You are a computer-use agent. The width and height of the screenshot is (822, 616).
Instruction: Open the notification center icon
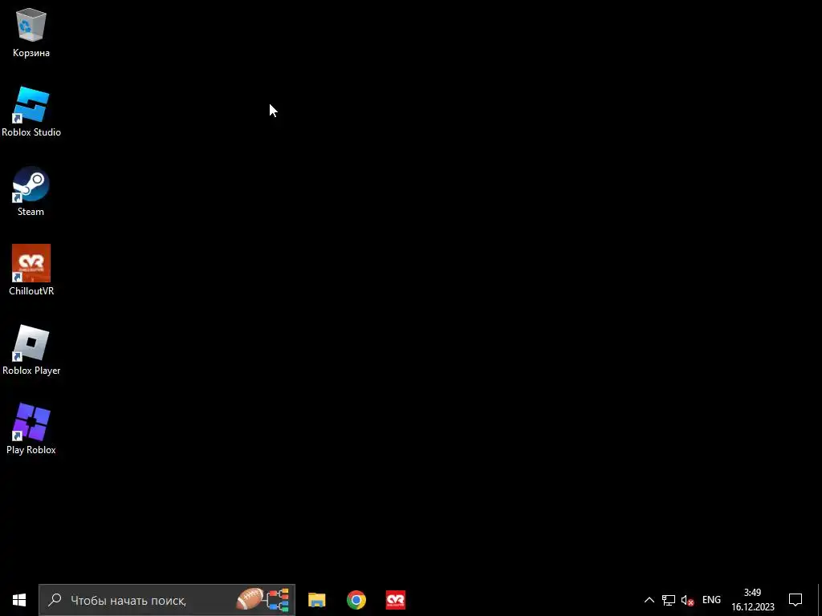tap(796, 600)
